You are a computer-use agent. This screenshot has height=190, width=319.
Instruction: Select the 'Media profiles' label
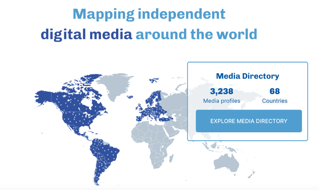tap(222, 101)
